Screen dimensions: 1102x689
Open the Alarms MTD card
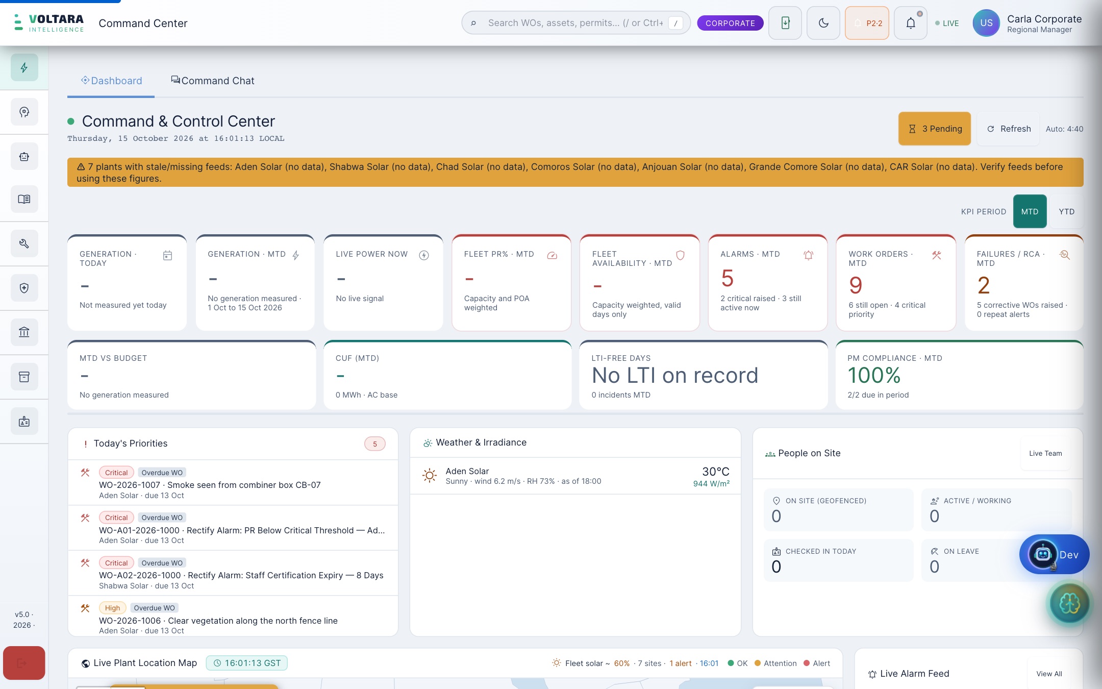click(767, 283)
